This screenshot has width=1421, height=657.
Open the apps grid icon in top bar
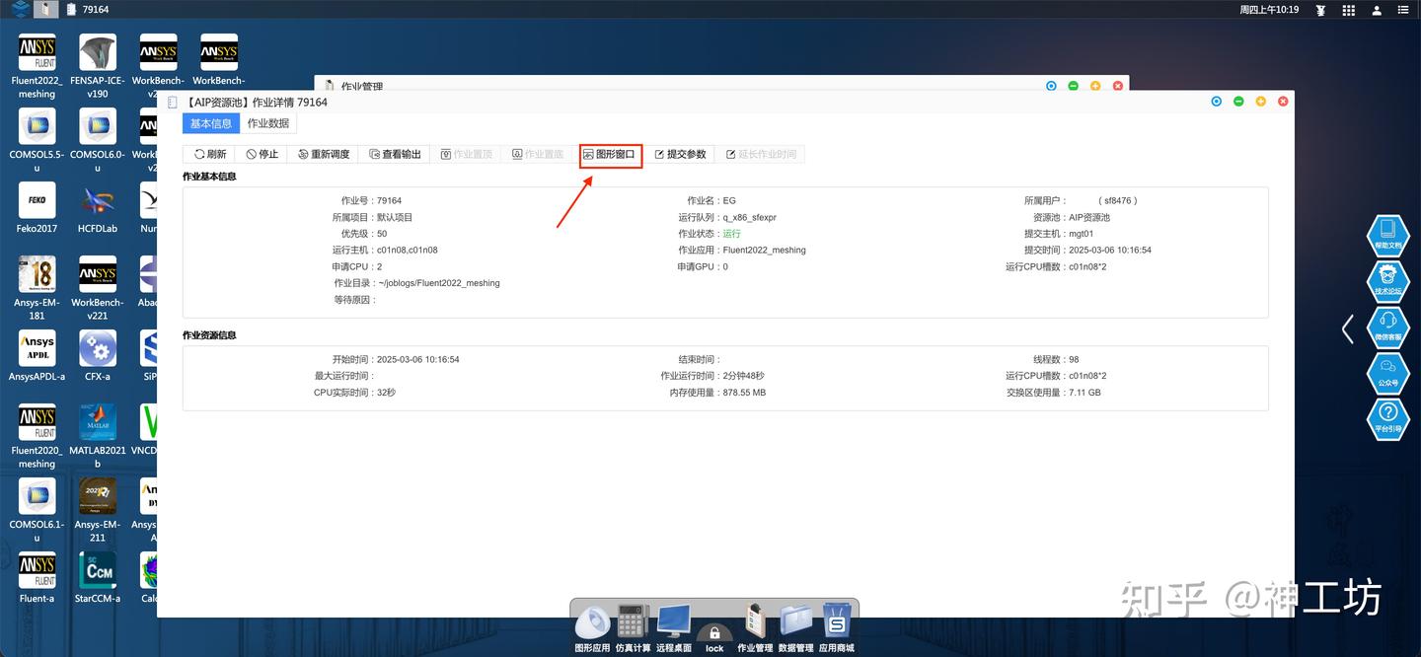(x=1348, y=10)
